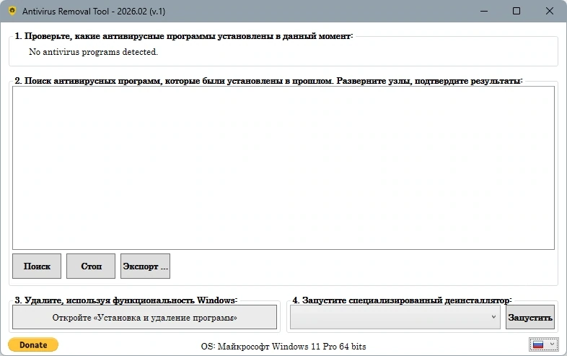This screenshot has height=356, width=567.
Task: Click the Antivirus Removal Tool shield icon
Action: point(12,11)
